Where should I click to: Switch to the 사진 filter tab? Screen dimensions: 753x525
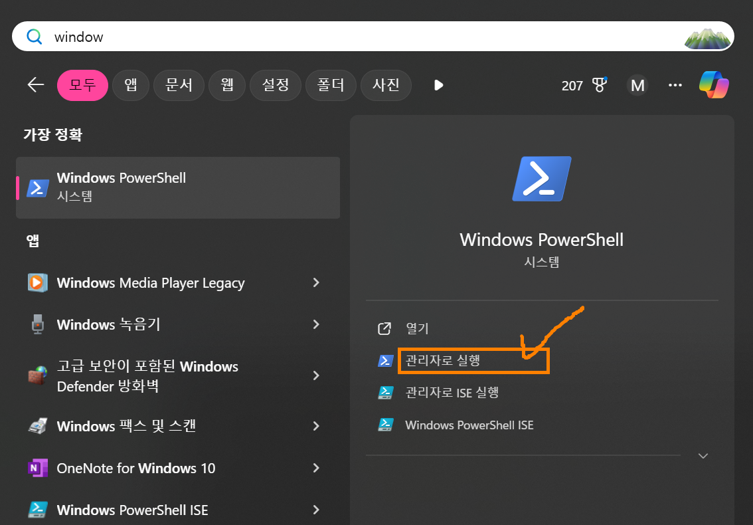click(x=386, y=85)
